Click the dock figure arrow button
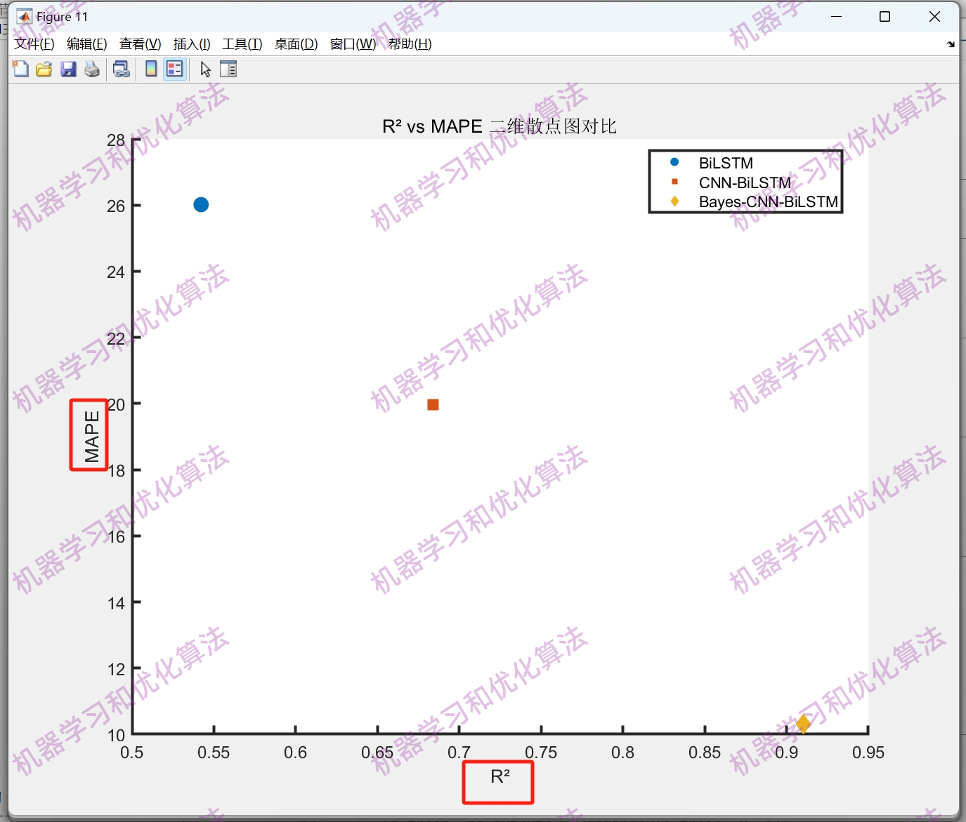 [951, 44]
